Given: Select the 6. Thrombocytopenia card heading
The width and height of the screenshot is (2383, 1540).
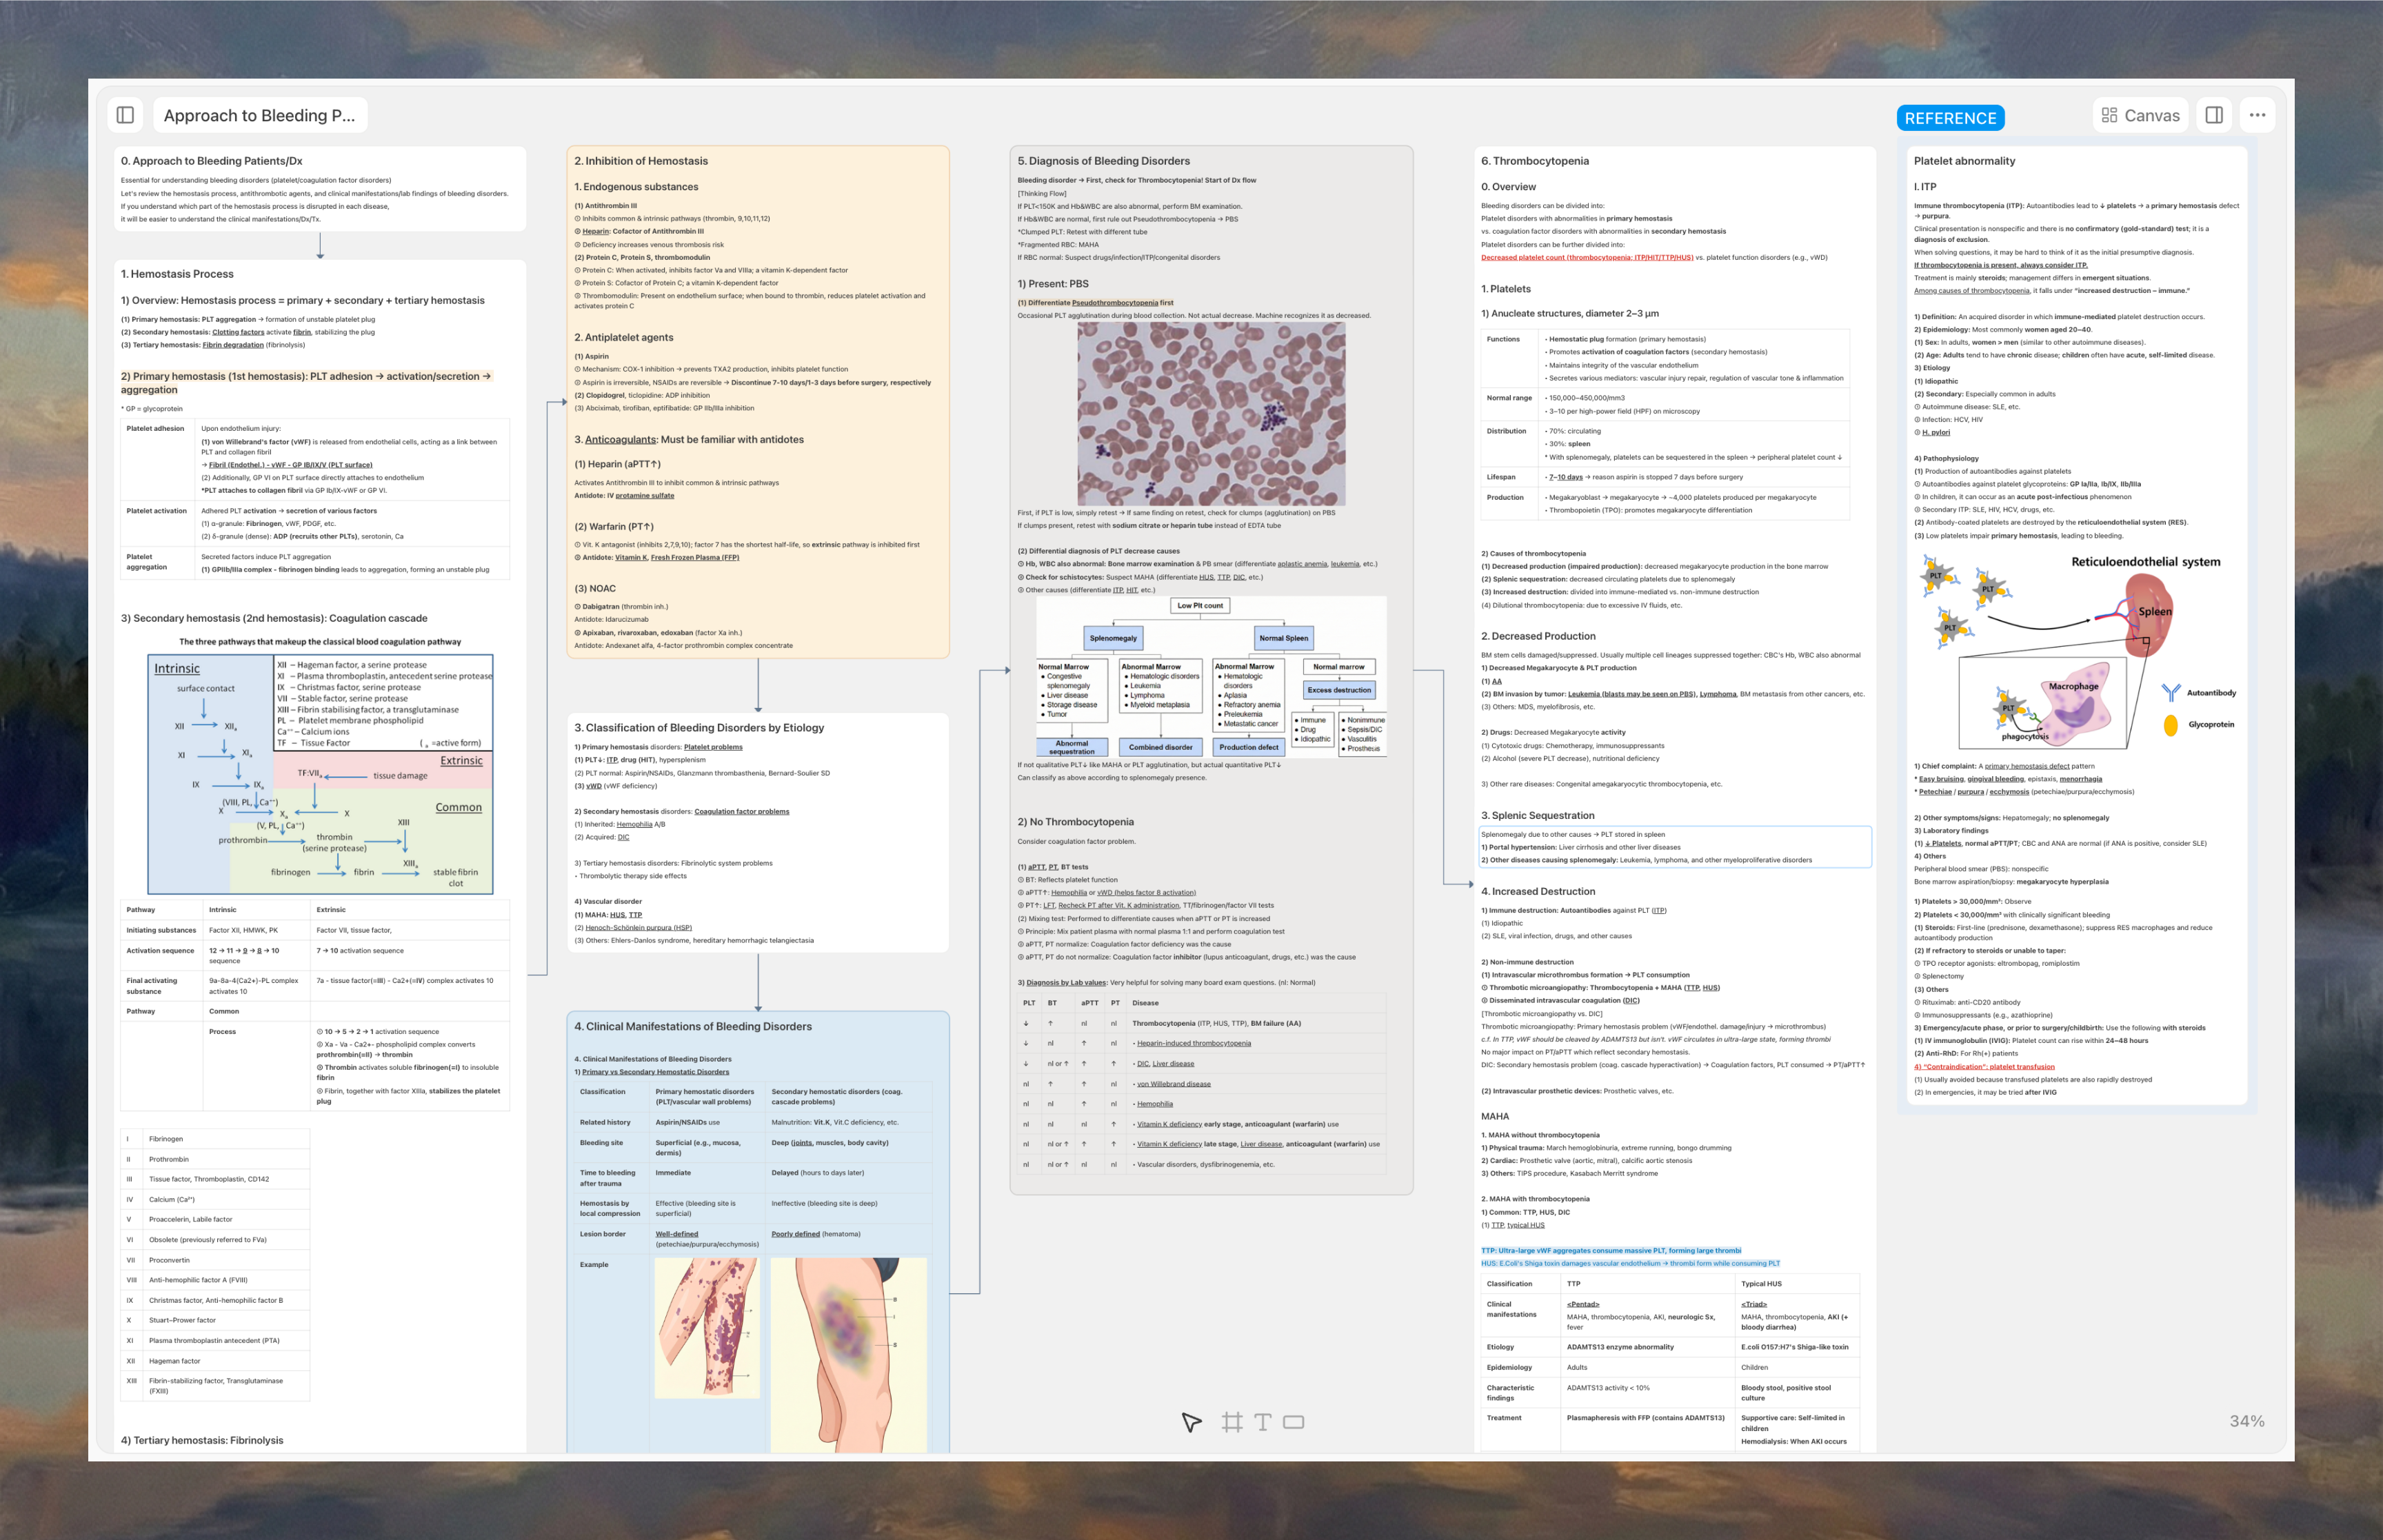Looking at the screenshot, I should click(x=1534, y=161).
